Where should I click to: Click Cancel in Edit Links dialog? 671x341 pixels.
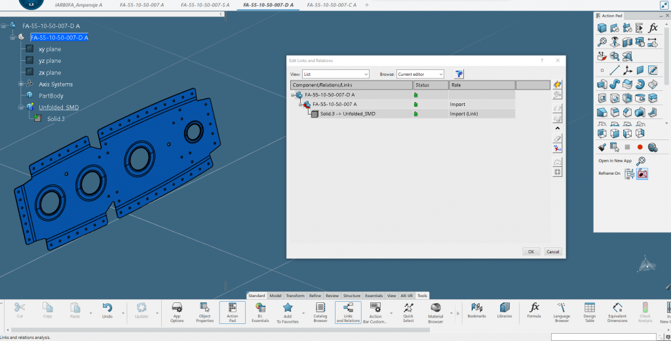point(553,252)
